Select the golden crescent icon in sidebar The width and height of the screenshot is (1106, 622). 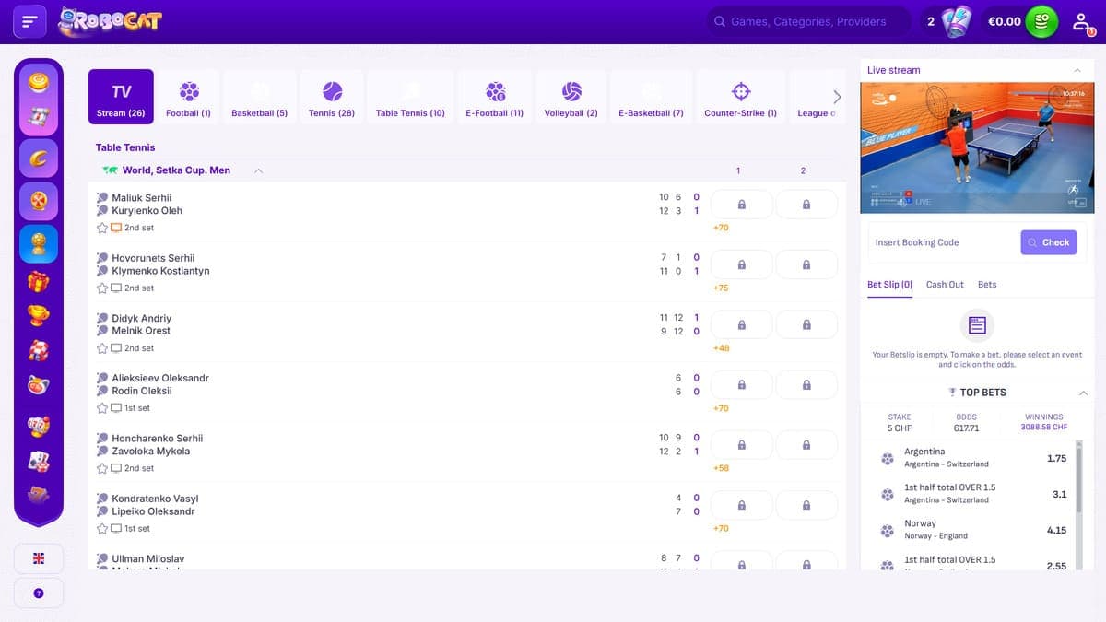[39, 158]
